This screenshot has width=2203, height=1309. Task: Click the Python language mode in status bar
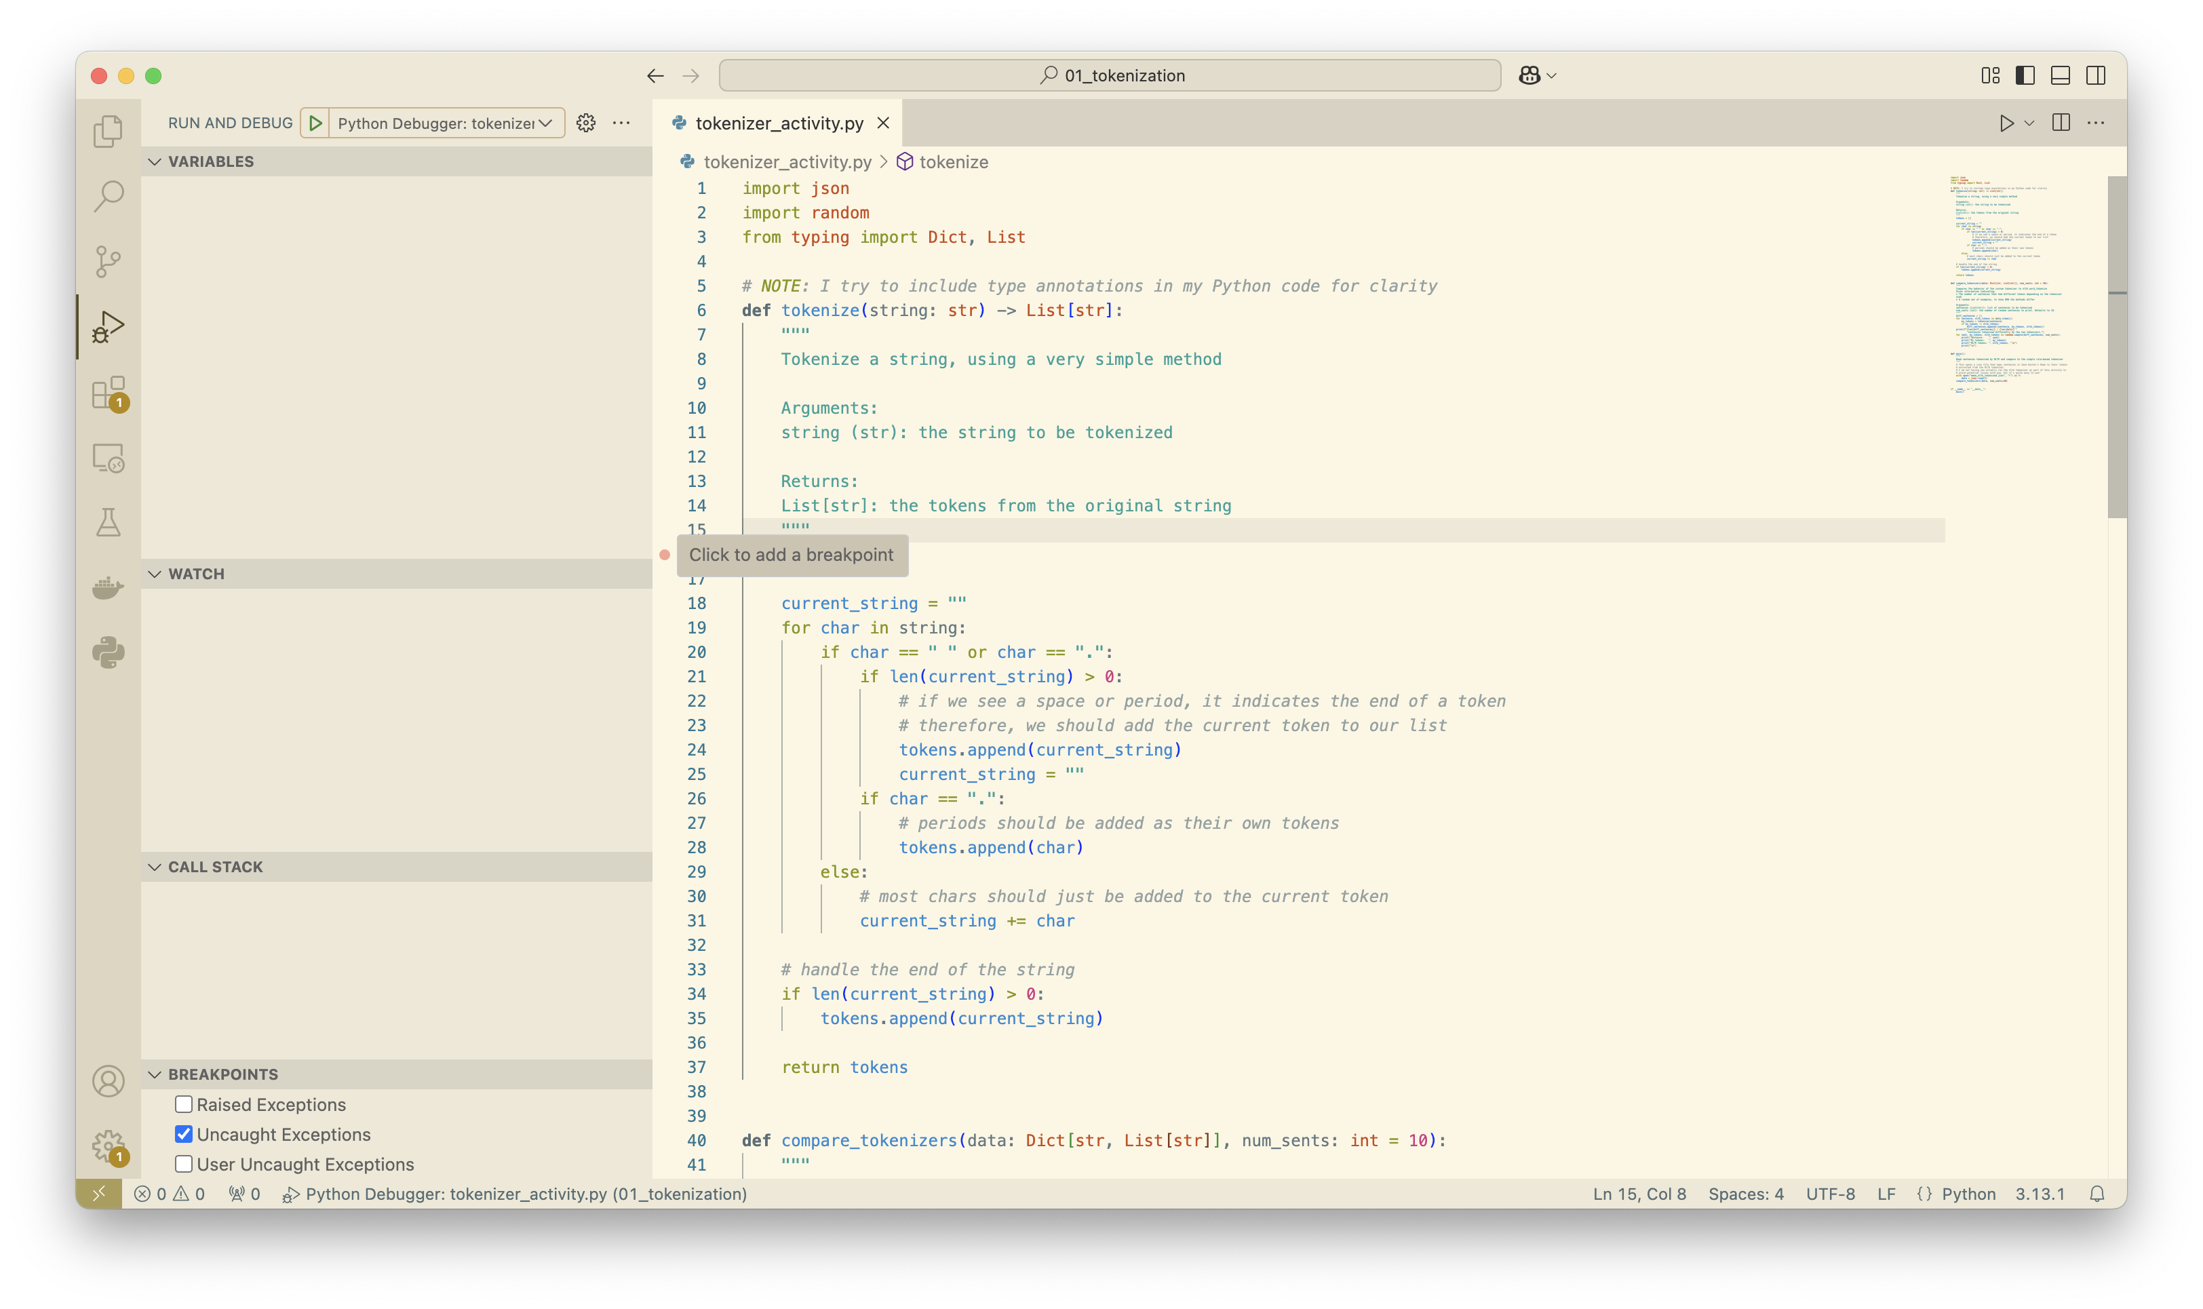tap(1968, 1194)
